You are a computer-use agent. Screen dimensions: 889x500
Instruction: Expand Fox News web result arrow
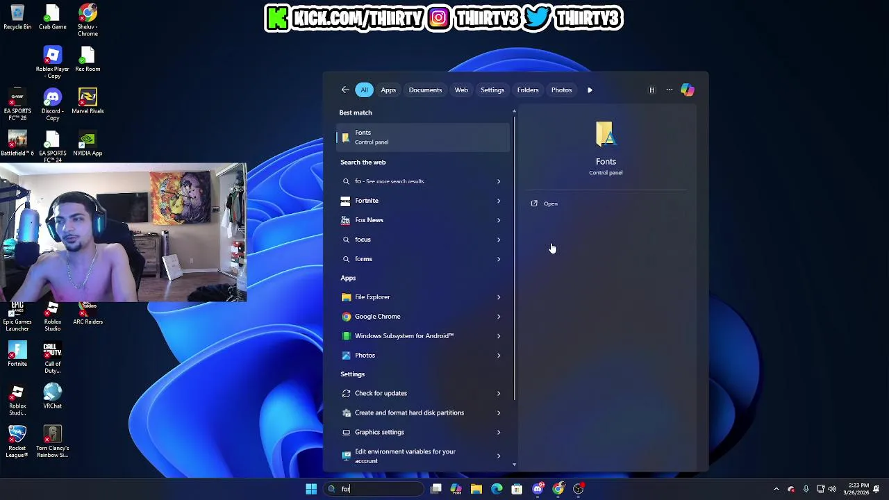(498, 220)
